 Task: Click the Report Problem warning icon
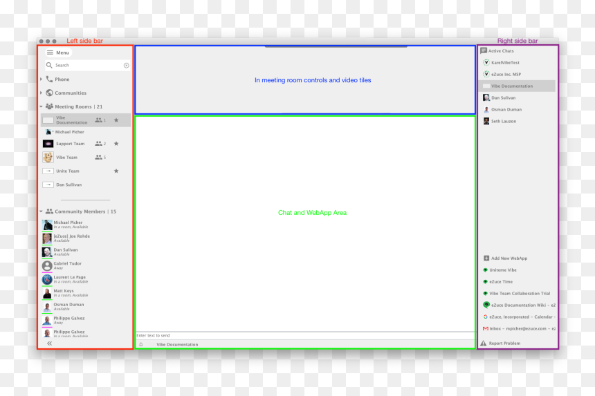[x=484, y=343]
